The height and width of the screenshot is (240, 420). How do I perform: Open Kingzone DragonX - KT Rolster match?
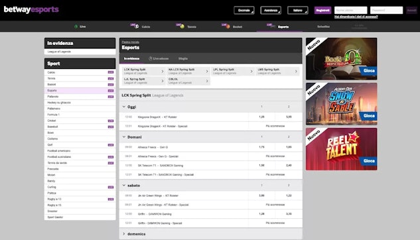tap(157, 117)
